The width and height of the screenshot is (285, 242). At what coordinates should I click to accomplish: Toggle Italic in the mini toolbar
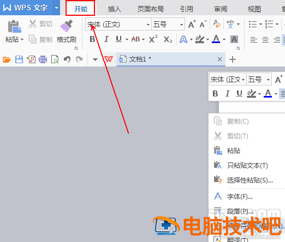[x=227, y=94]
